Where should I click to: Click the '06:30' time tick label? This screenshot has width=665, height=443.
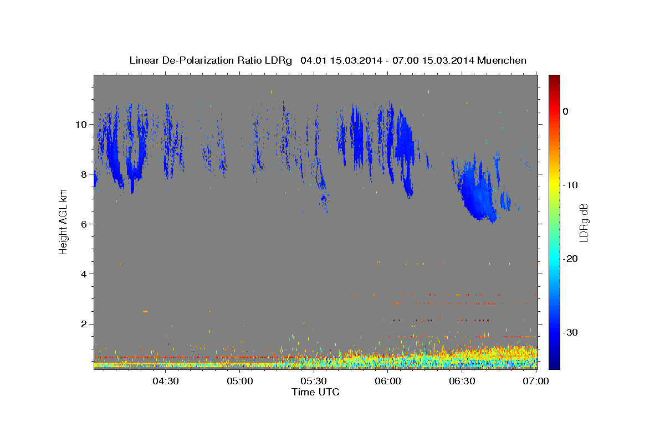(x=462, y=382)
